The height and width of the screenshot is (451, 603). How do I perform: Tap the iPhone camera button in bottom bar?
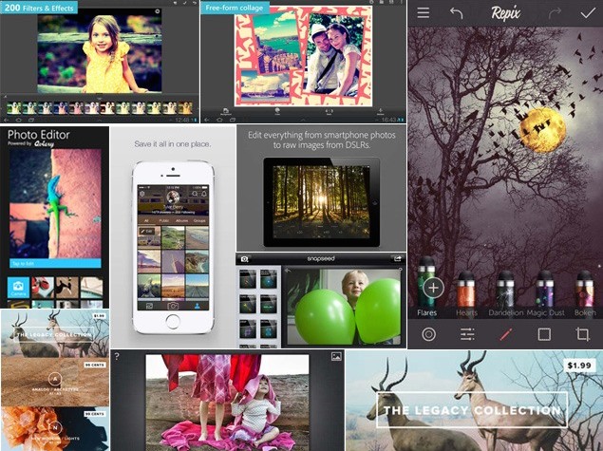[174, 306]
